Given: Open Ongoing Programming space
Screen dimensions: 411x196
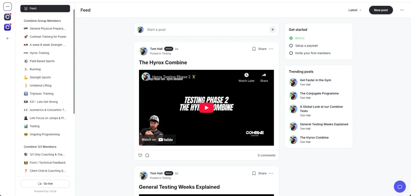Looking at the screenshot, I should [x=45, y=134].
